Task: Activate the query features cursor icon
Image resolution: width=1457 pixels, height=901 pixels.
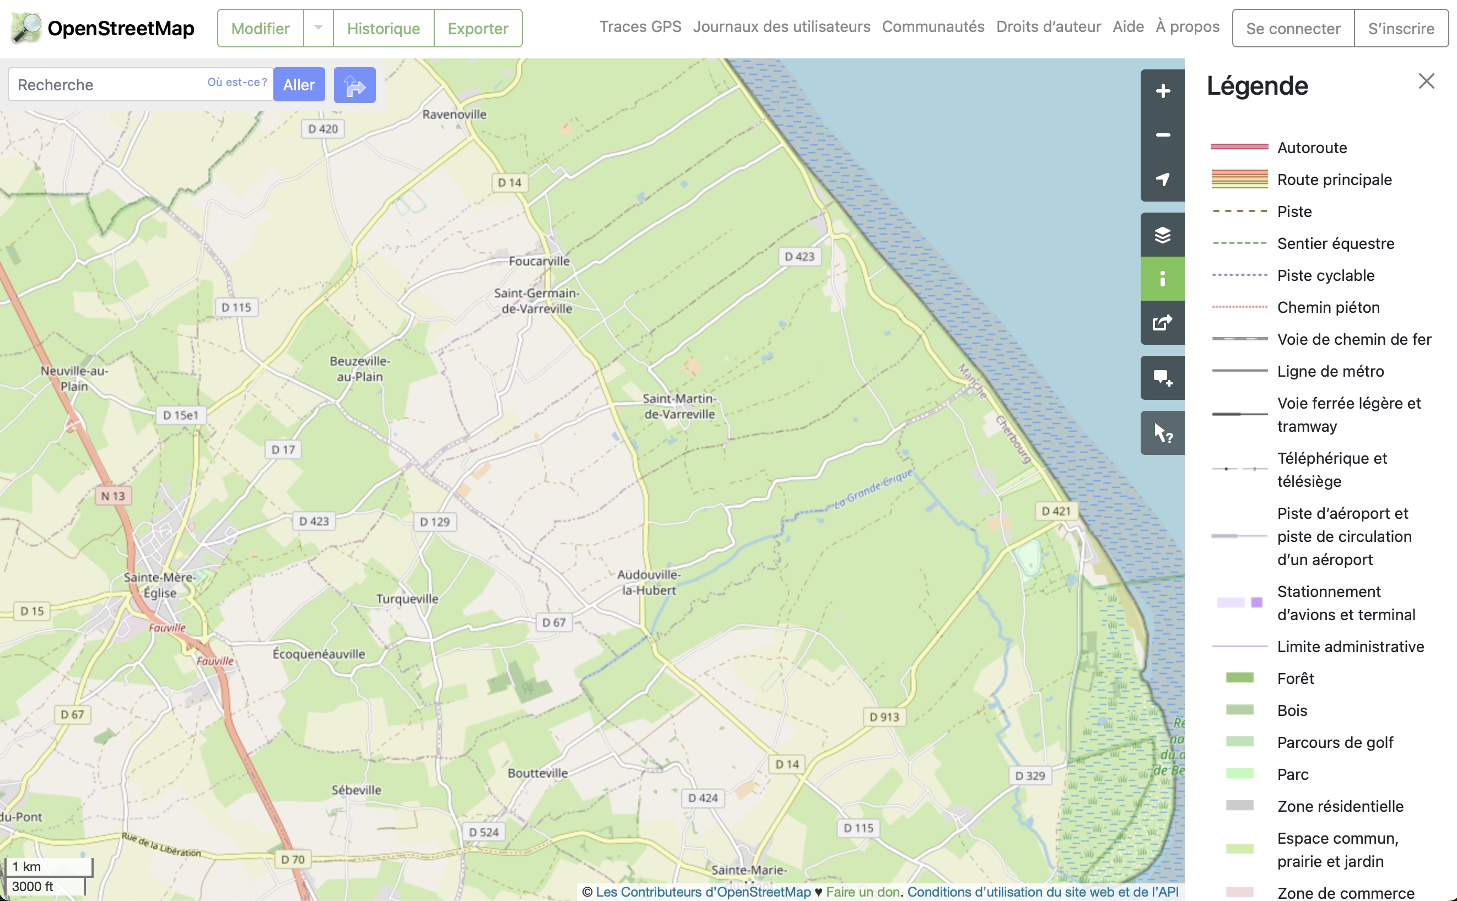Action: click(1162, 433)
